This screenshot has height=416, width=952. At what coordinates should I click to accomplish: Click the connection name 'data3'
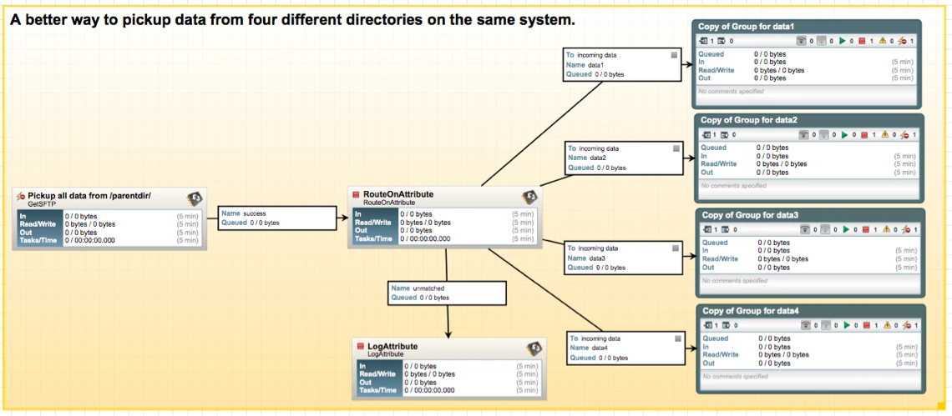click(x=597, y=258)
